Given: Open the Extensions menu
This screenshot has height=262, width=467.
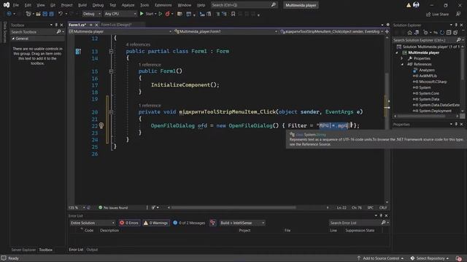Looking at the screenshot, I should pyautogui.click(x=163, y=5).
